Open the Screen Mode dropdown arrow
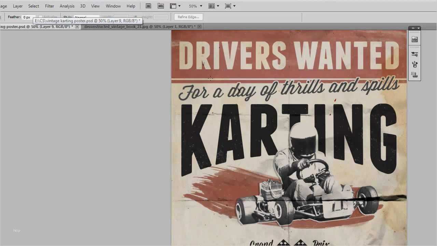The height and width of the screenshot is (246, 437). pos(234,6)
